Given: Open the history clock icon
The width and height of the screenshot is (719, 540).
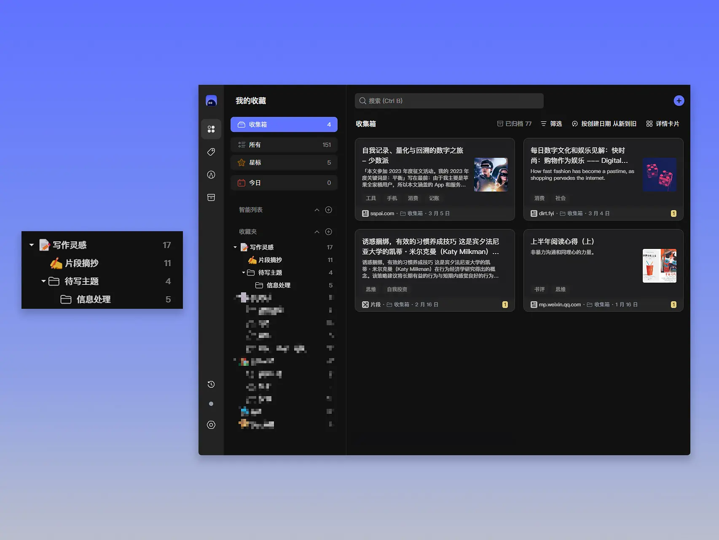Looking at the screenshot, I should click(x=211, y=384).
